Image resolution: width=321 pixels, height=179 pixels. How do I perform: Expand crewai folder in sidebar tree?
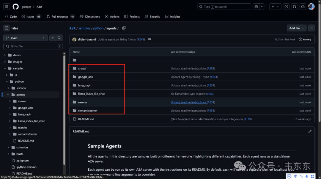coord(10,101)
